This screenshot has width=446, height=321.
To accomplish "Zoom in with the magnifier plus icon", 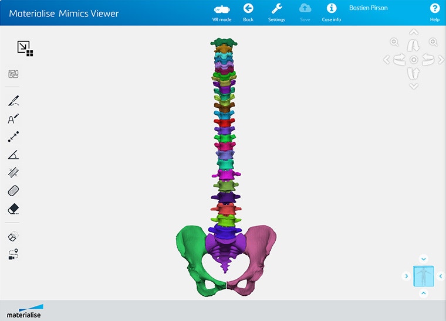I will point(433,42).
